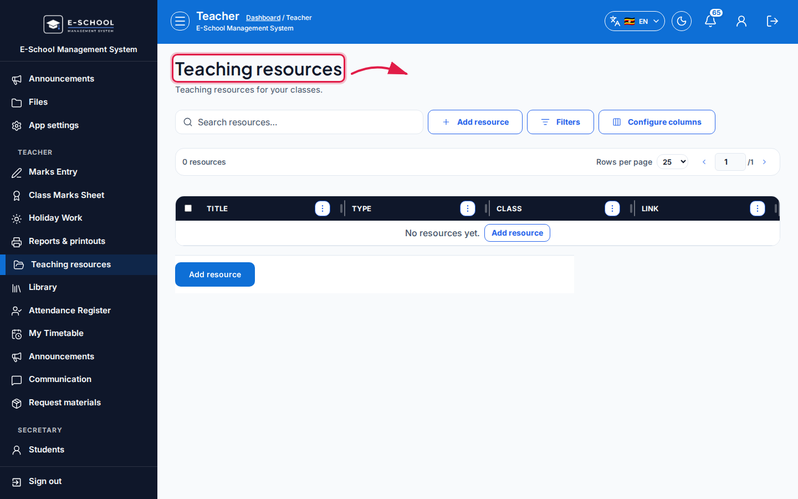The width and height of the screenshot is (798, 499).
Task: Open the Rows per page 25 dropdown
Action: pos(673,162)
